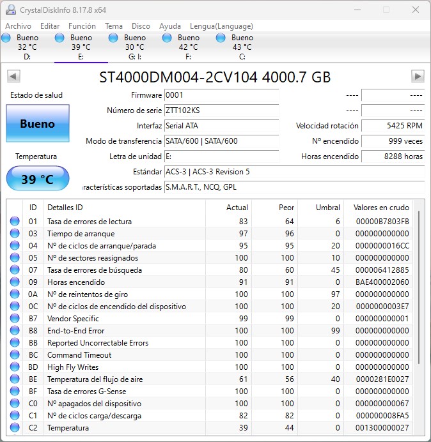The width and height of the screenshot is (431, 442).
Task: Click status icon for ciclos de arranque/parada row
Action: pyautogui.click(x=15, y=245)
